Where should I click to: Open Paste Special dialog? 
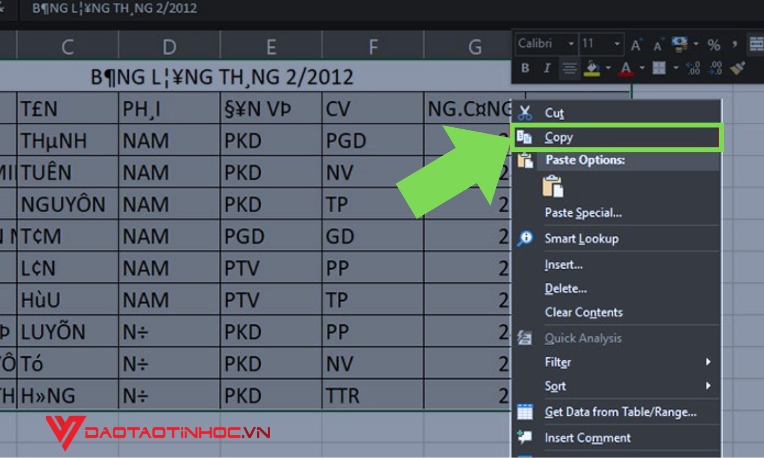(x=583, y=213)
